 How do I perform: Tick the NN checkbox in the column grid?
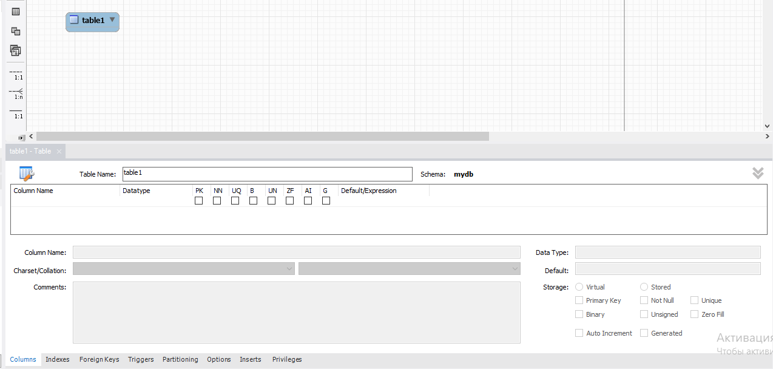point(217,201)
